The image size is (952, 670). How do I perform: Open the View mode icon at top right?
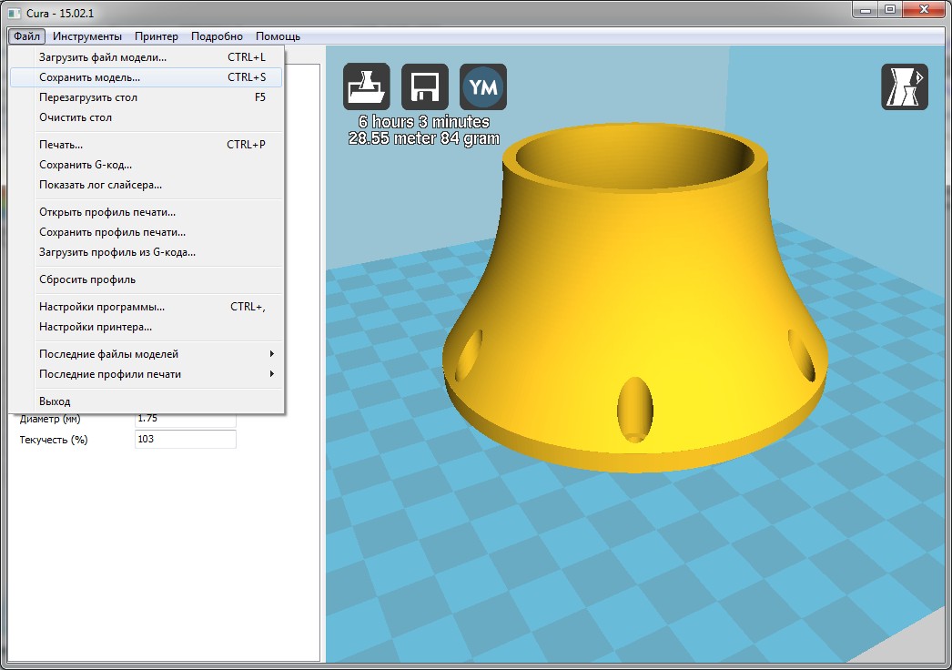click(x=904, y=87)
